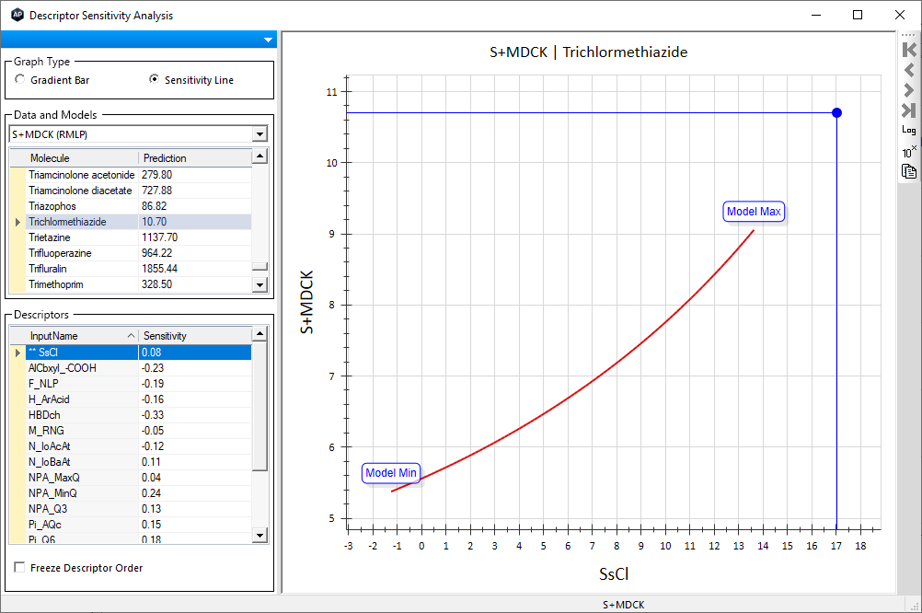Select the Triamcinolone diacetate molecule row
This screenshot has height=613, width=922.
coord(139,191)
